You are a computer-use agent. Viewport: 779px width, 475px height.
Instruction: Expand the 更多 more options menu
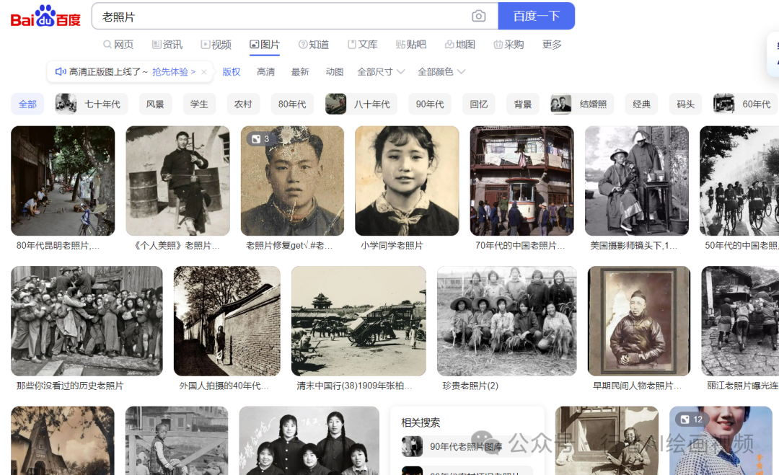(x=550, y=44)
